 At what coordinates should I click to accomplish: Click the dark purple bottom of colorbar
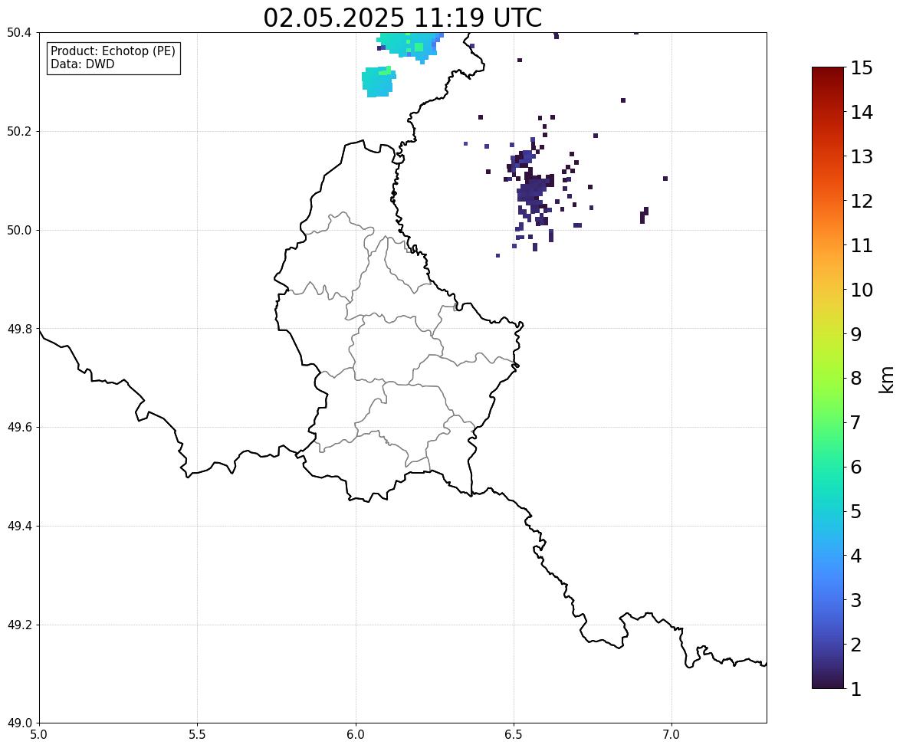[828, 682]
